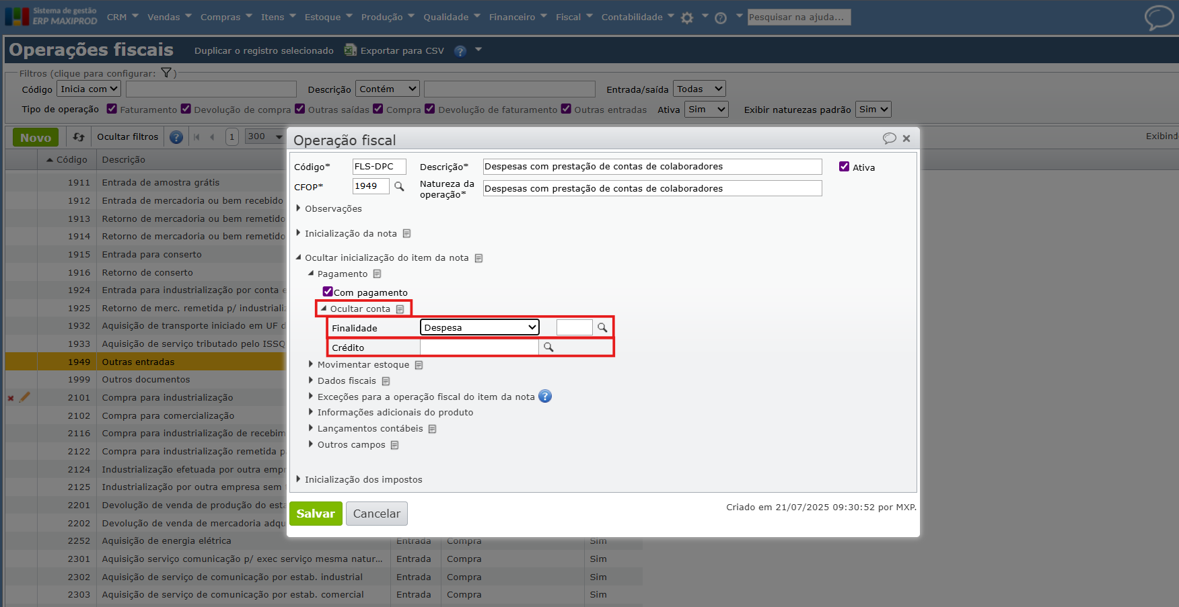Click the Finalidade lookup magnifier icon
Screen dimensions: 1179x607
(602, 327)
